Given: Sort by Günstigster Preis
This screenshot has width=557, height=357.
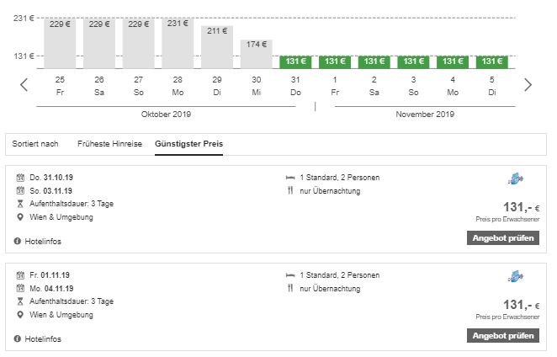Looking at the screenshot, I should [x=188, y=144].
